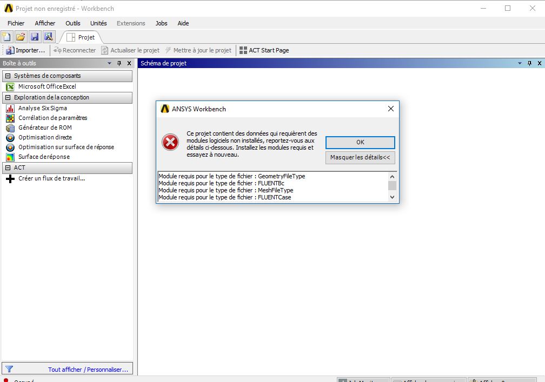This screenshot has width=545, height=382.
Task: Click the plus icon for Créer un flux de travail
Action: coord(10,179)
